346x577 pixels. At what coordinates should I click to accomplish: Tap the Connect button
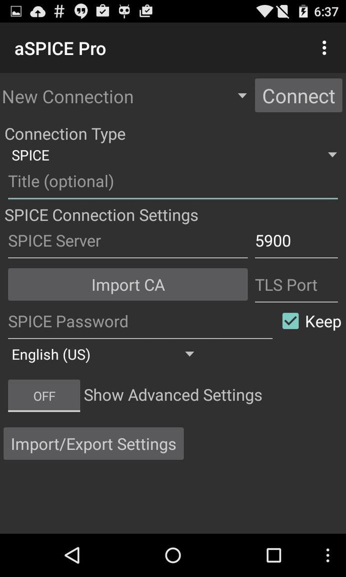point(298,95)
